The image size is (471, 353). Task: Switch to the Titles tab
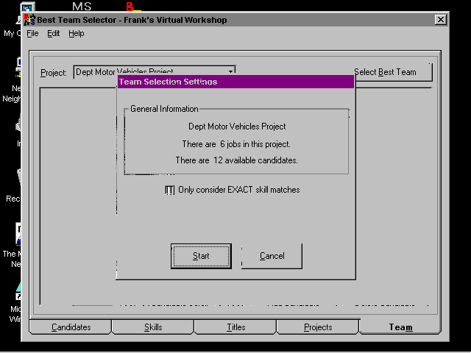coord(236,327)
